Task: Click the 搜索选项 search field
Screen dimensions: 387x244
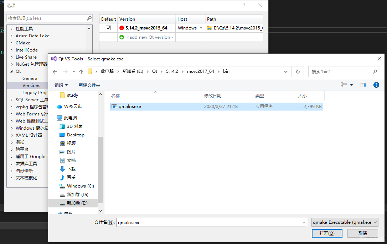Action: click(x=47, y=18)
